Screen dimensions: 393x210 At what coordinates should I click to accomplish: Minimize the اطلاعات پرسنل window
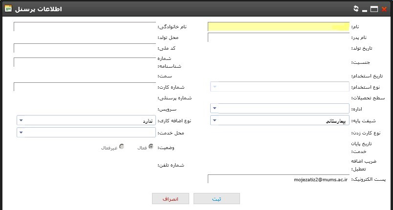coord(365,9)
